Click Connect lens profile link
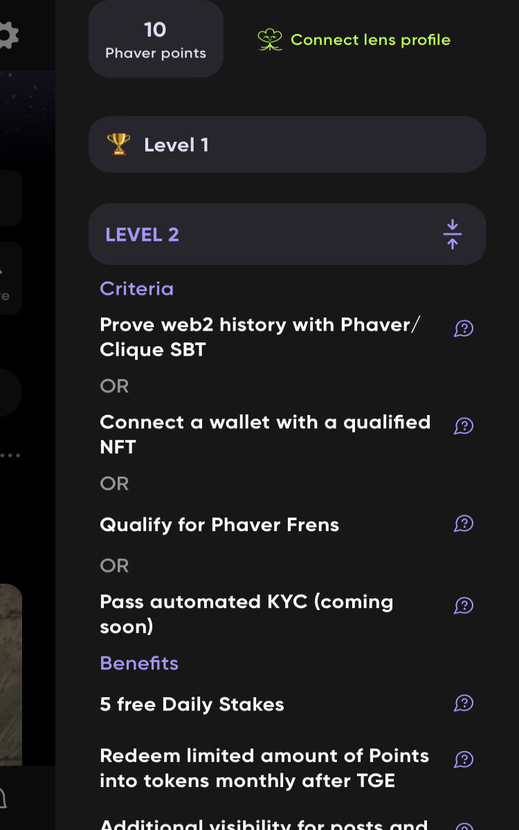The image size is (519, 830). click(370, 40)
